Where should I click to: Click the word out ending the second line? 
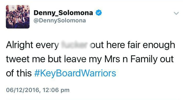click(167, 59)
